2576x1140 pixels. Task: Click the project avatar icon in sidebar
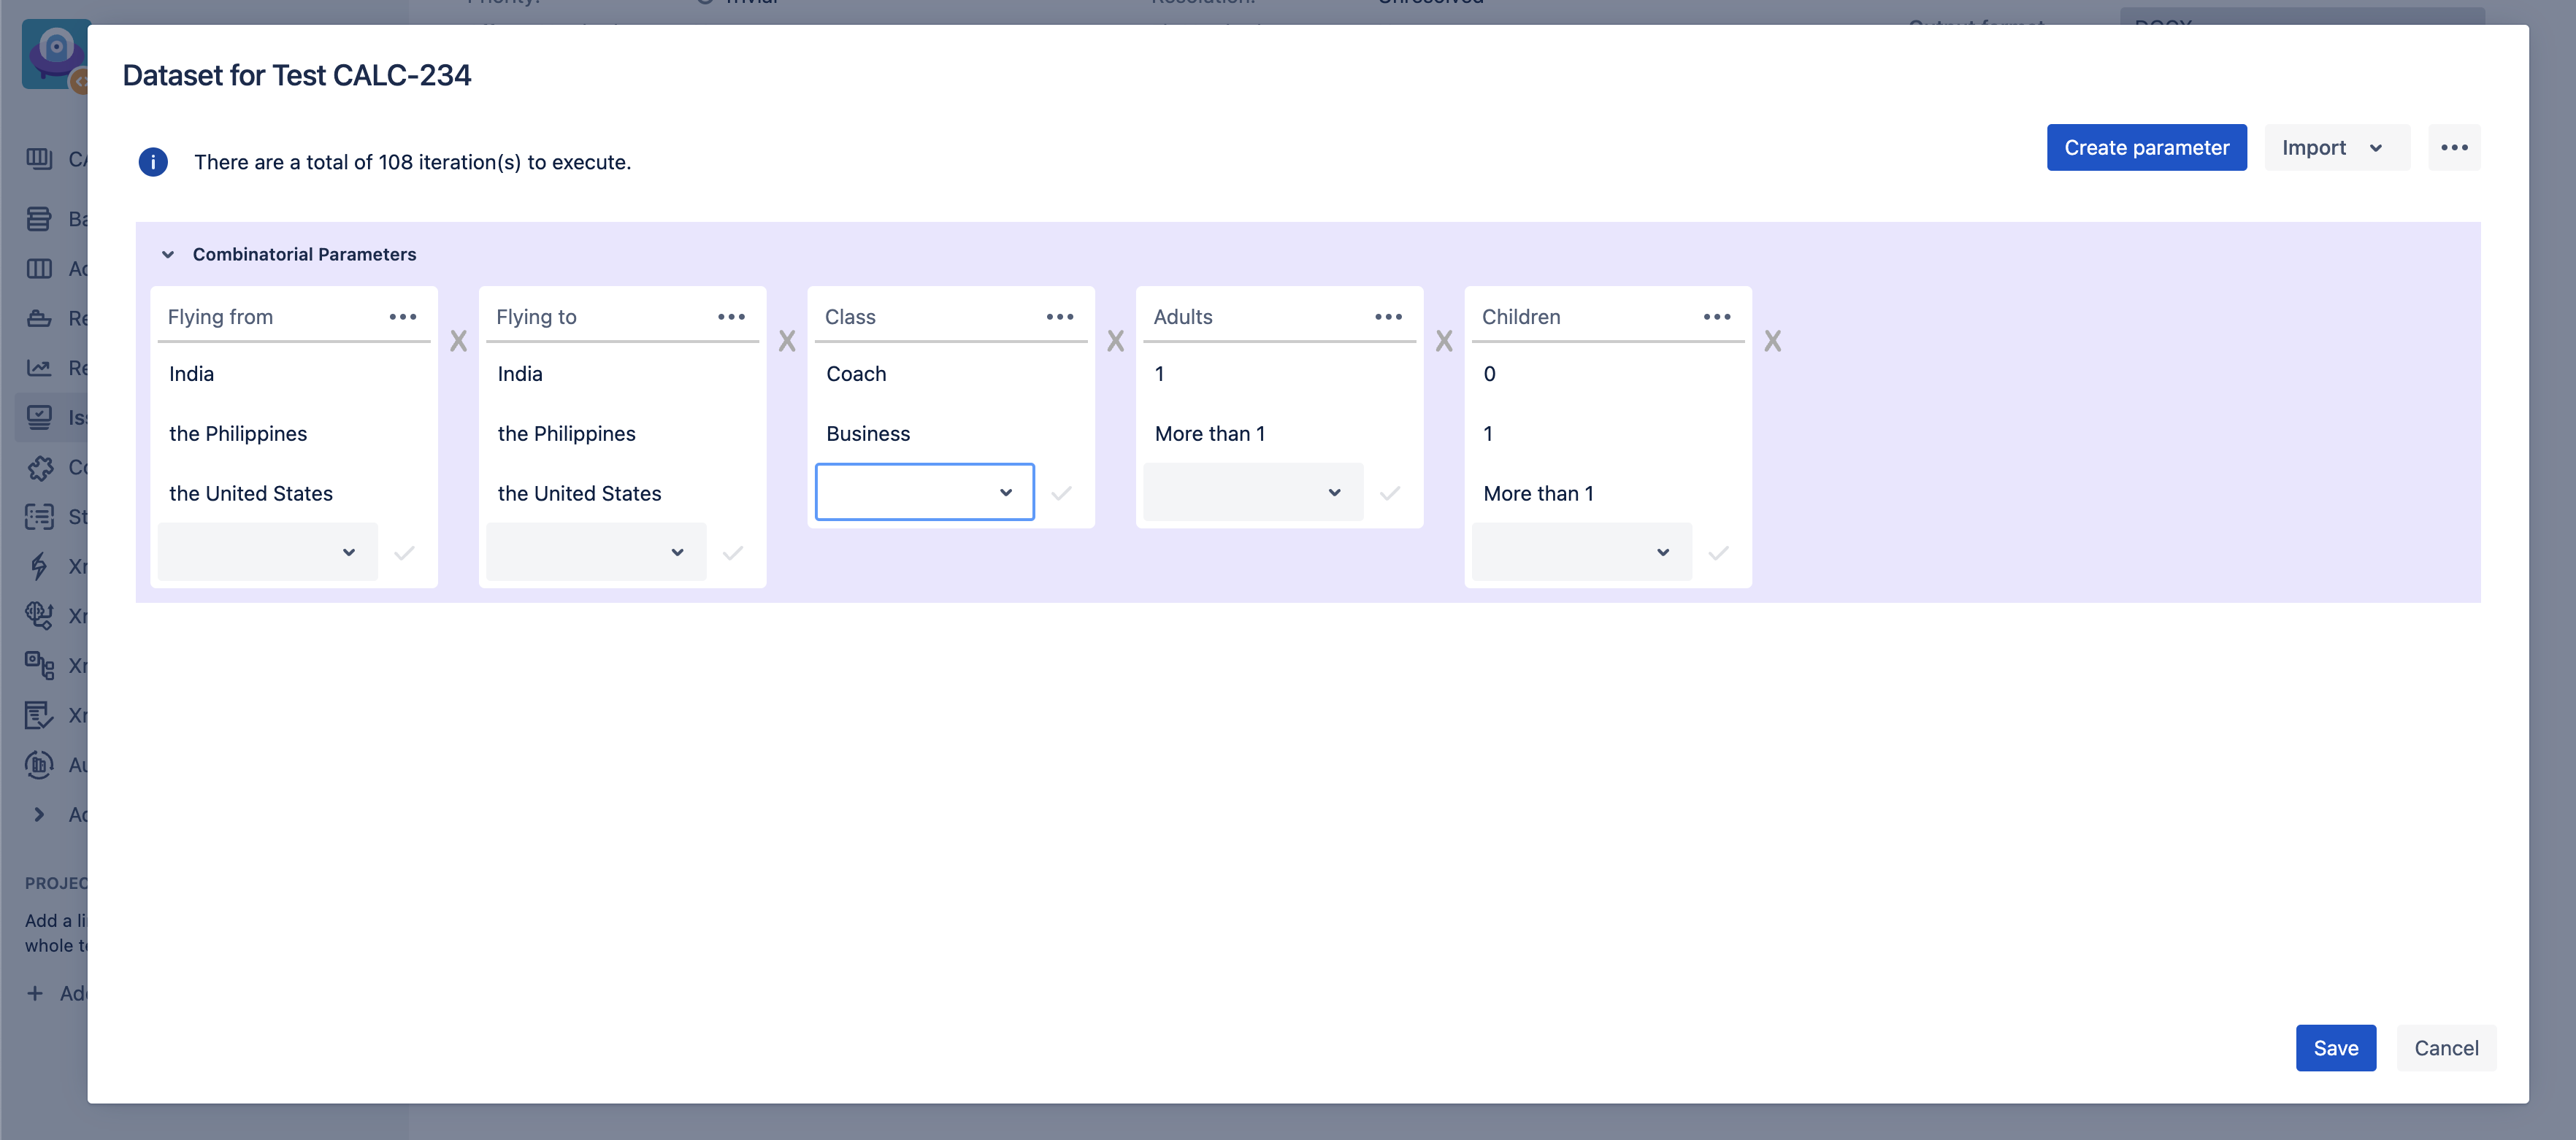click(55, 55)
